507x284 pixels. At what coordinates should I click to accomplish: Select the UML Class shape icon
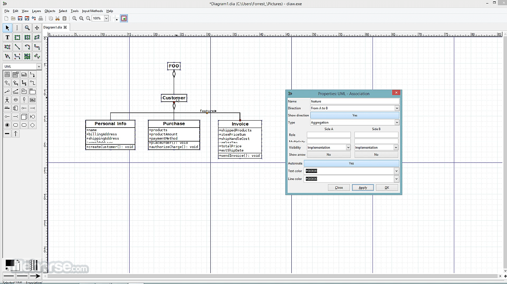7,75
